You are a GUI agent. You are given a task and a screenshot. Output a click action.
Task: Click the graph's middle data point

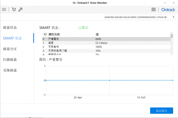coord(109,80)
